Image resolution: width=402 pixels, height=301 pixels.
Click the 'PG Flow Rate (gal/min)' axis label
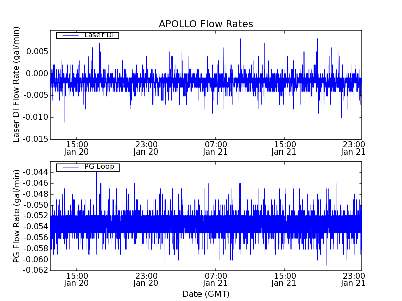click(16, 216)
